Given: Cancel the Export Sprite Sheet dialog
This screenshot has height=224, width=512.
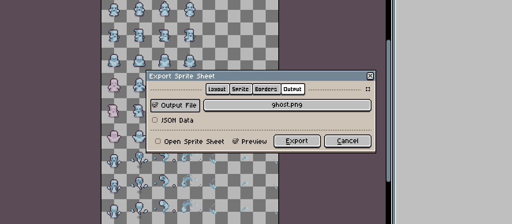Looking at the screenshot, I should tap(348, 141).
